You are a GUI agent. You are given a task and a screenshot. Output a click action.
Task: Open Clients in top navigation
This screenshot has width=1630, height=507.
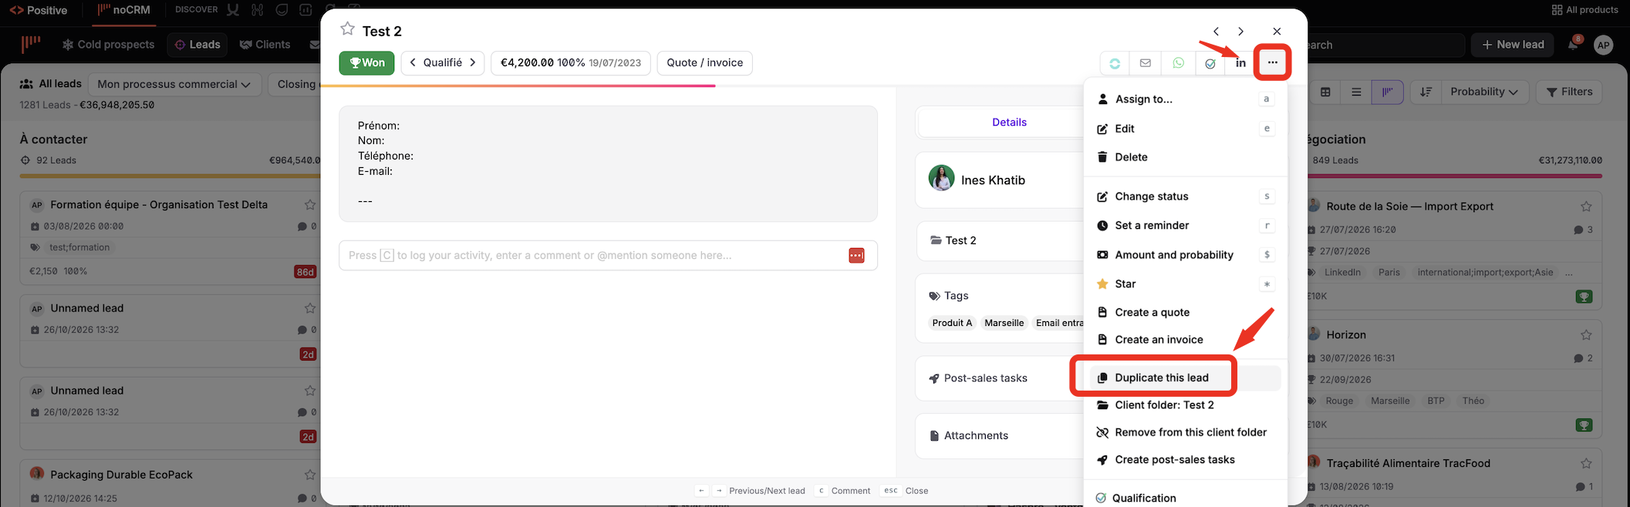click(265, 45)
